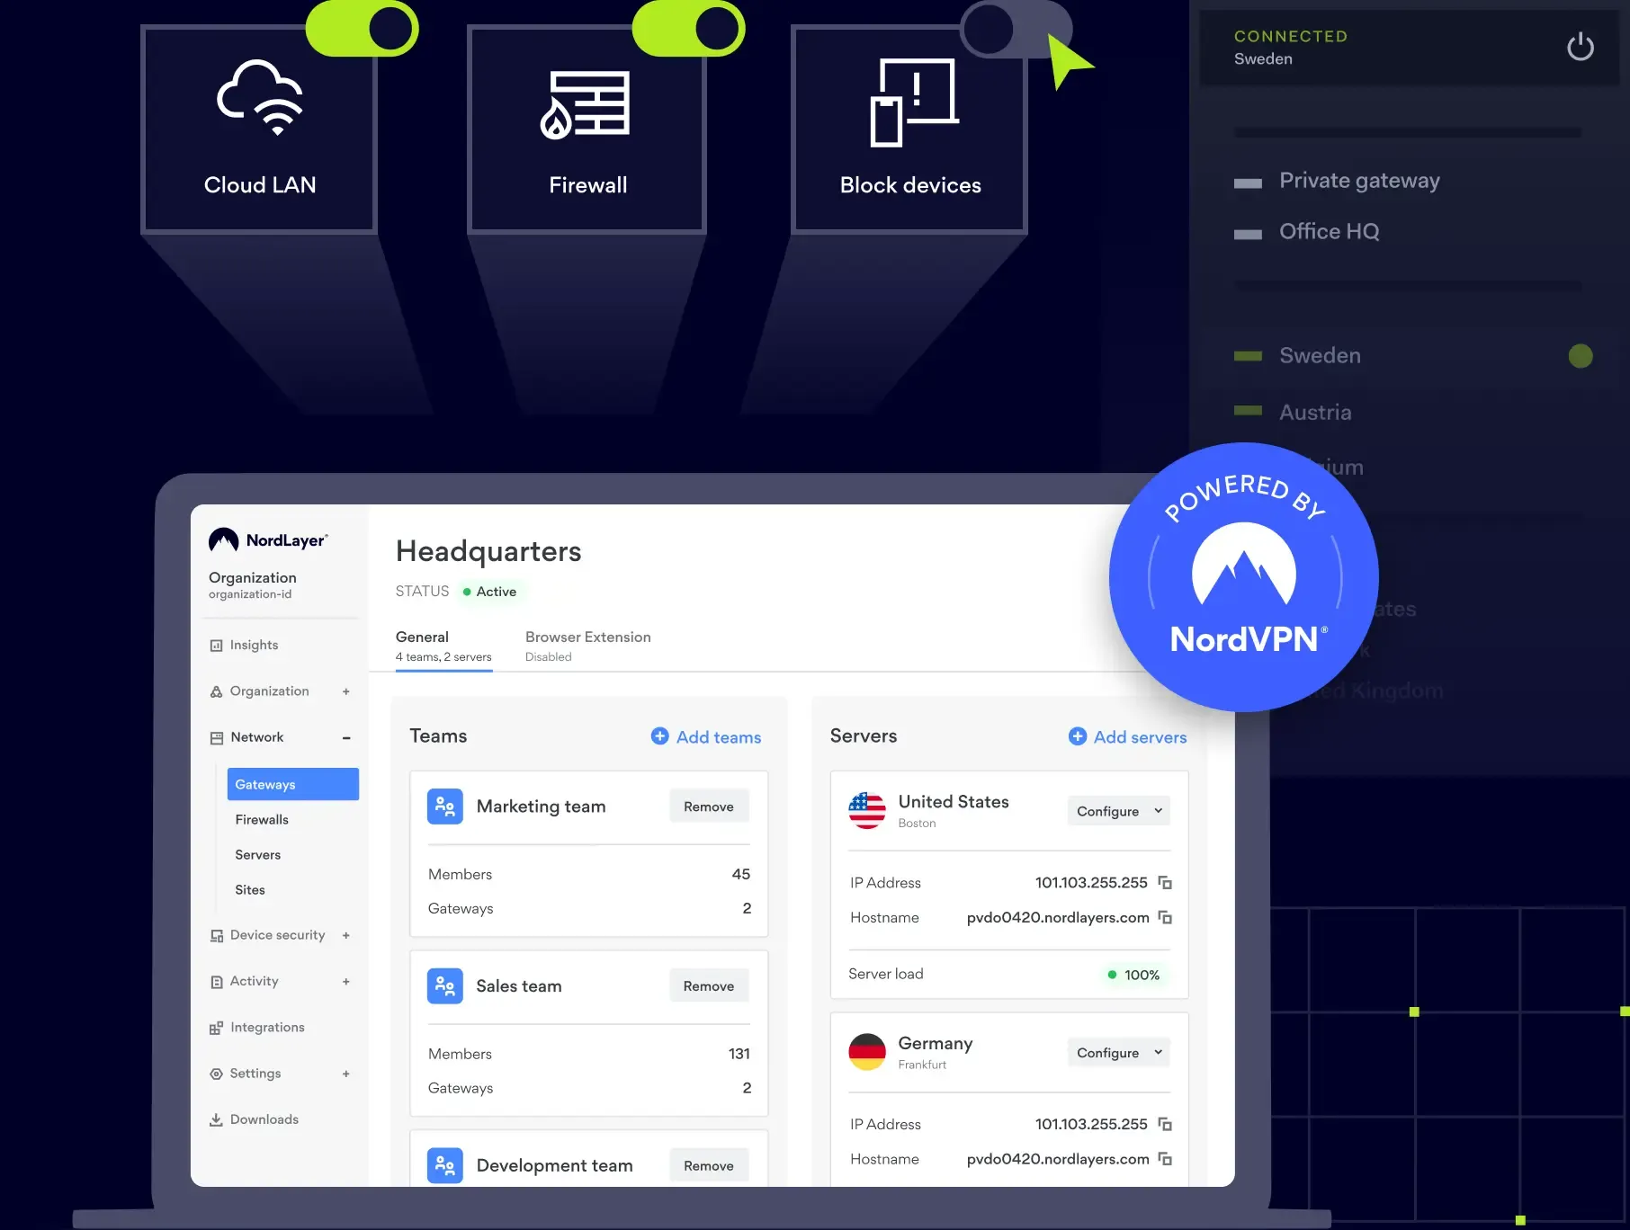The height and width of the screenshot is (1230, 1630).
Task: Copy the United States server IP address
Action: click(x=1165, y=883)
